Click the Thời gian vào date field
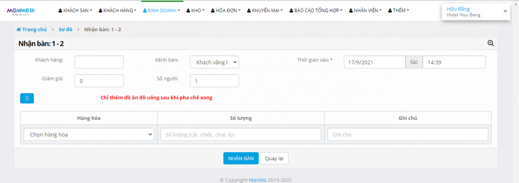 [375, 62]
